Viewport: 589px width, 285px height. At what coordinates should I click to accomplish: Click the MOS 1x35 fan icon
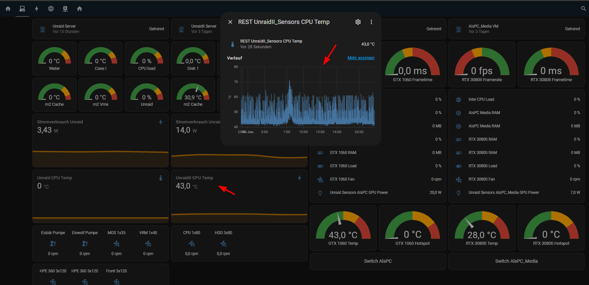(x=116, y=244)
